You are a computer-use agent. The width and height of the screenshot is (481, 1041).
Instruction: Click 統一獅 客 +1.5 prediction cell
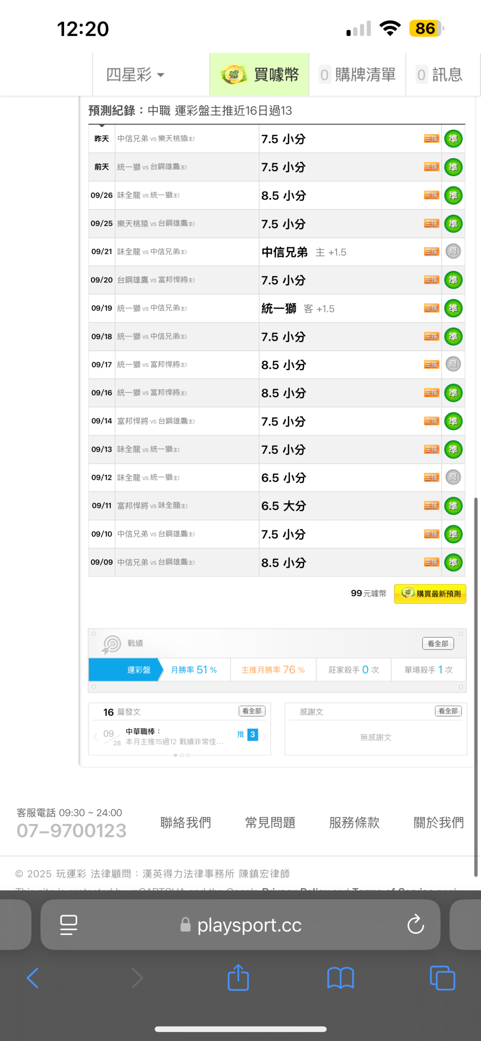click(x=298, y=308)
